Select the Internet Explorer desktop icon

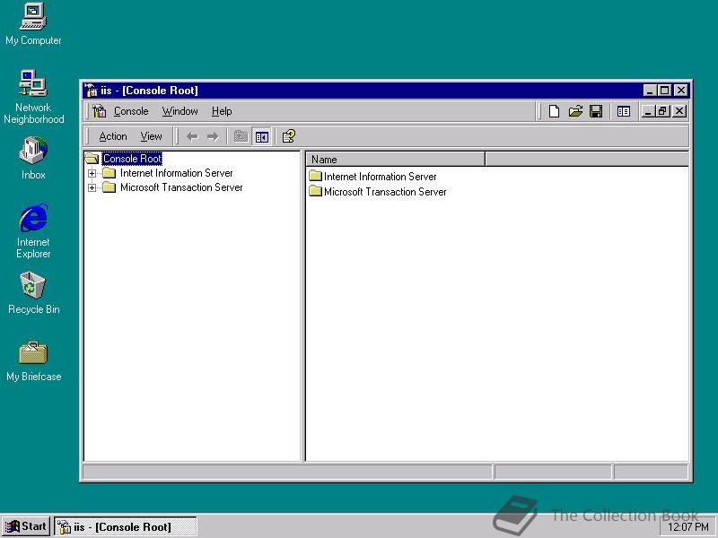pyautogui.click(x=33, y=231)
